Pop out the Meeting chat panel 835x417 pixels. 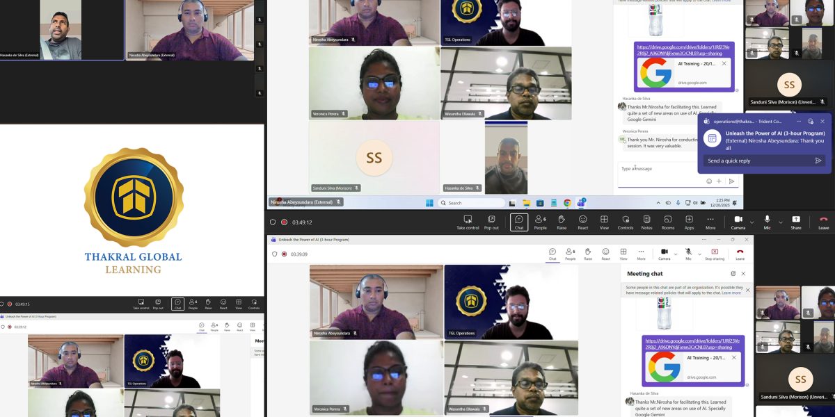pyautogui.click(x=733, y=274)
